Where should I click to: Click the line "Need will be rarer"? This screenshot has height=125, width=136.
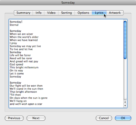pos(21,58)
